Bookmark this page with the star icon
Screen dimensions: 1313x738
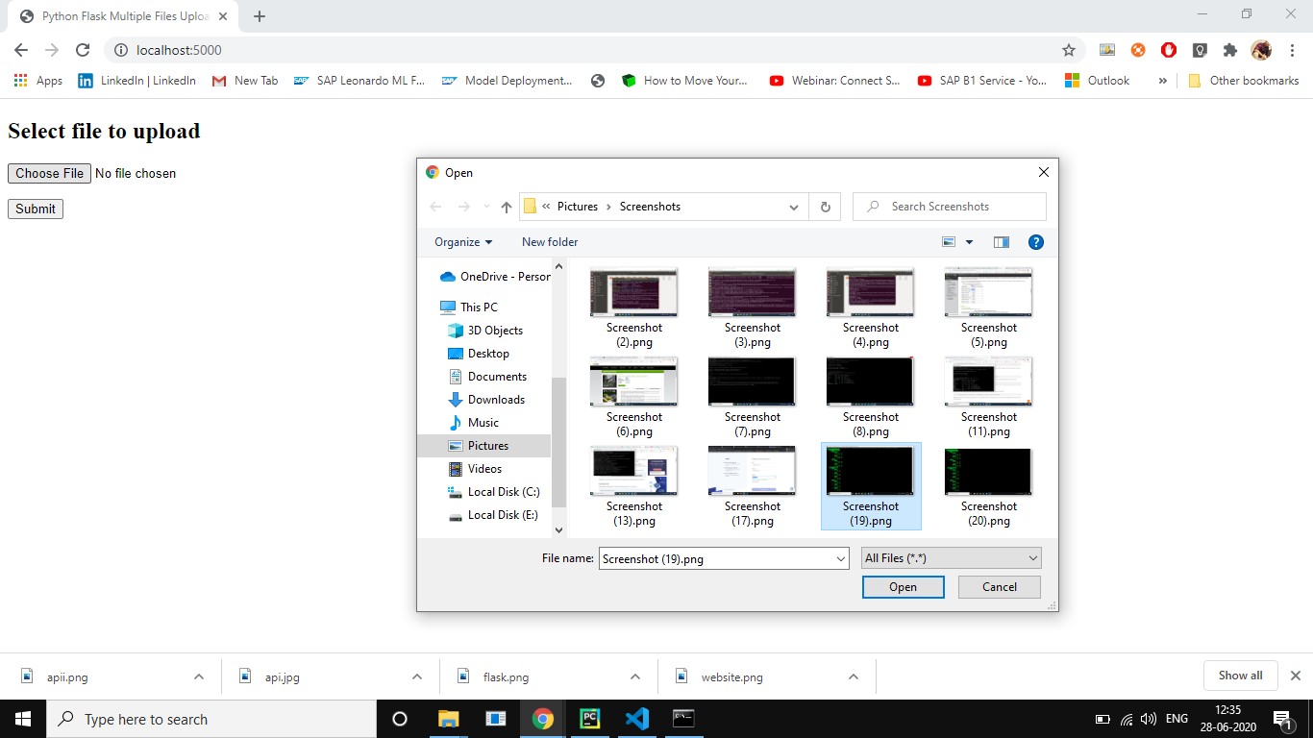[x=1069, y=50]
